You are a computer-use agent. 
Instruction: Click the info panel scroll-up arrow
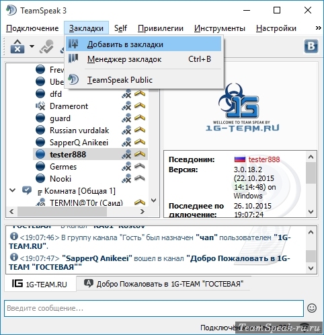pyautogui.click(x=311, y=157)
